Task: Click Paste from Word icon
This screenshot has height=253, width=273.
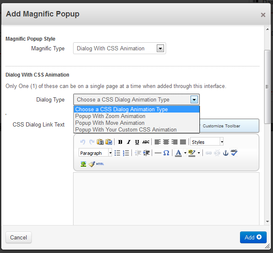Action: [x=109, y=142]
